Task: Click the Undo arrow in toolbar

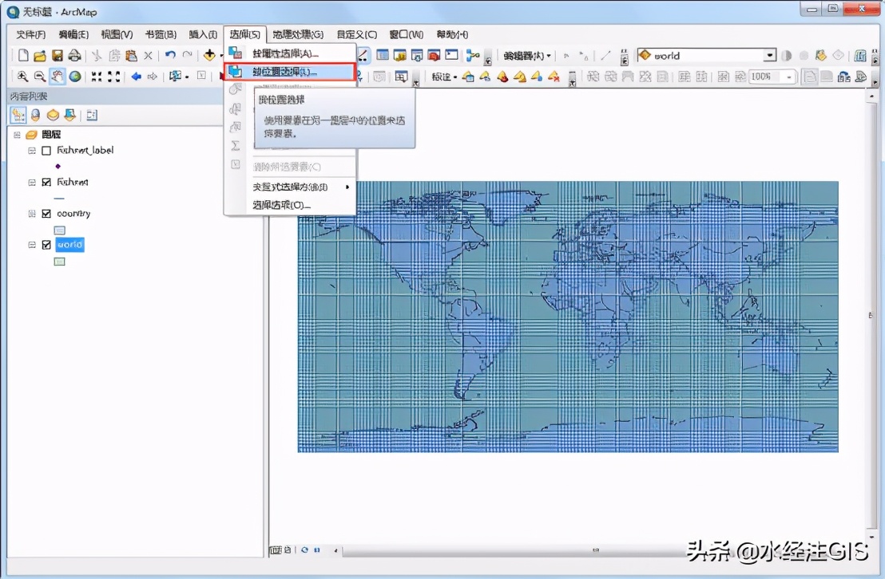Action: tap(170, 56)
